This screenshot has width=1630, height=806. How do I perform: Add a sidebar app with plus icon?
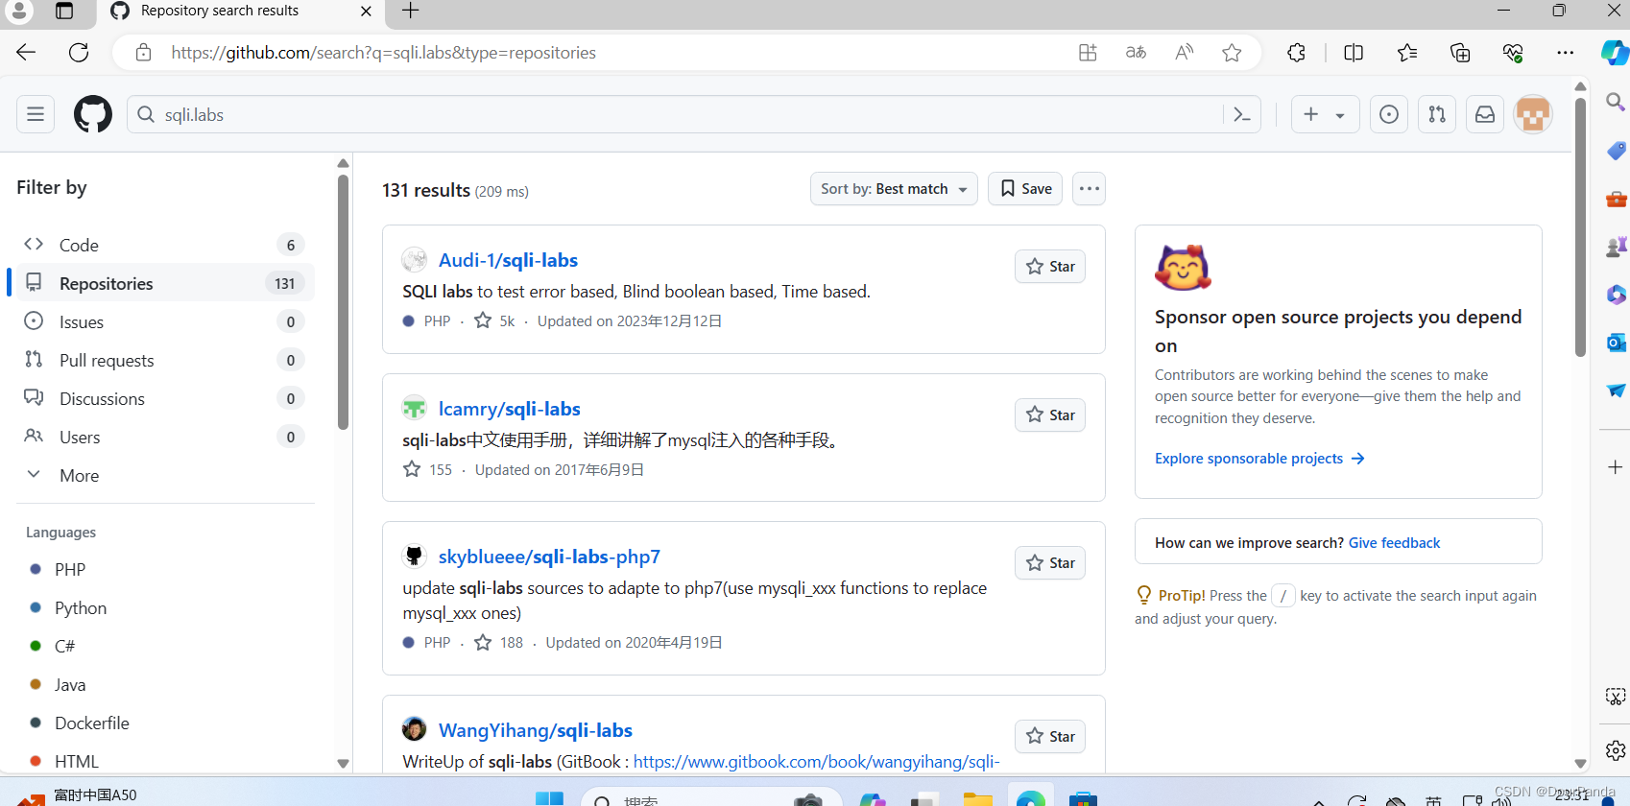1616,467
